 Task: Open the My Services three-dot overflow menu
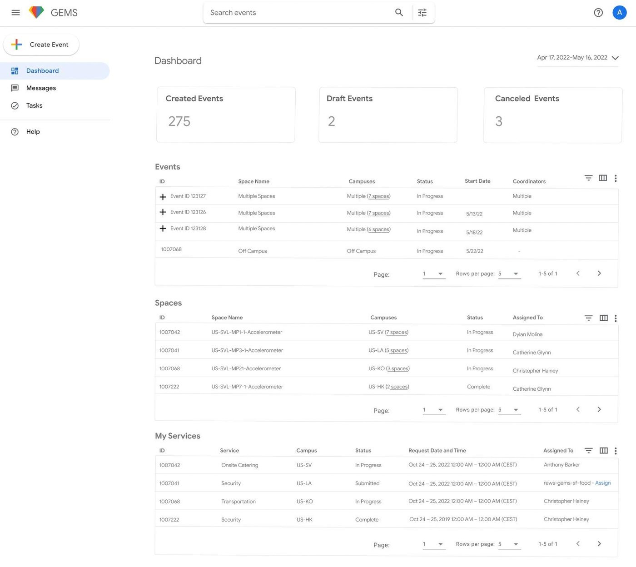coord(616,450)
